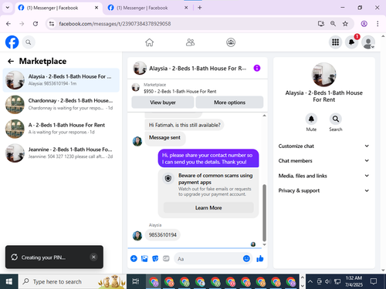Screen dimensions: 386x289
Task: Send a thumbs up like
Action: click(260, 258)
